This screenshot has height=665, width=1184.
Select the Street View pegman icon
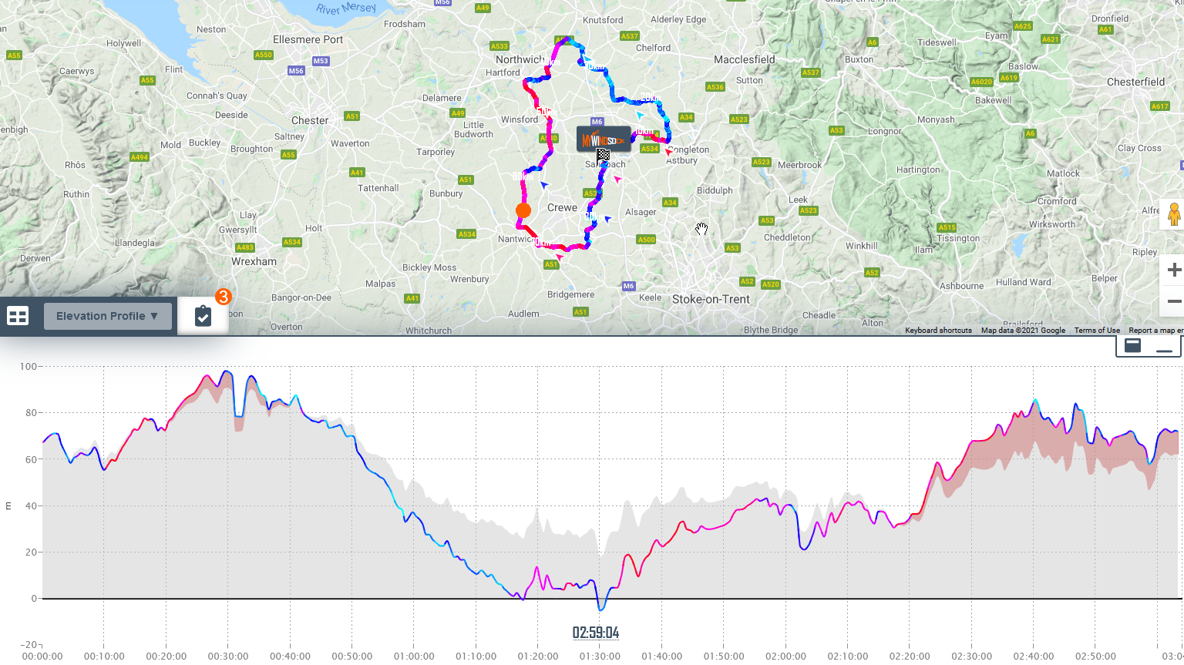[x=1174, y=213]
